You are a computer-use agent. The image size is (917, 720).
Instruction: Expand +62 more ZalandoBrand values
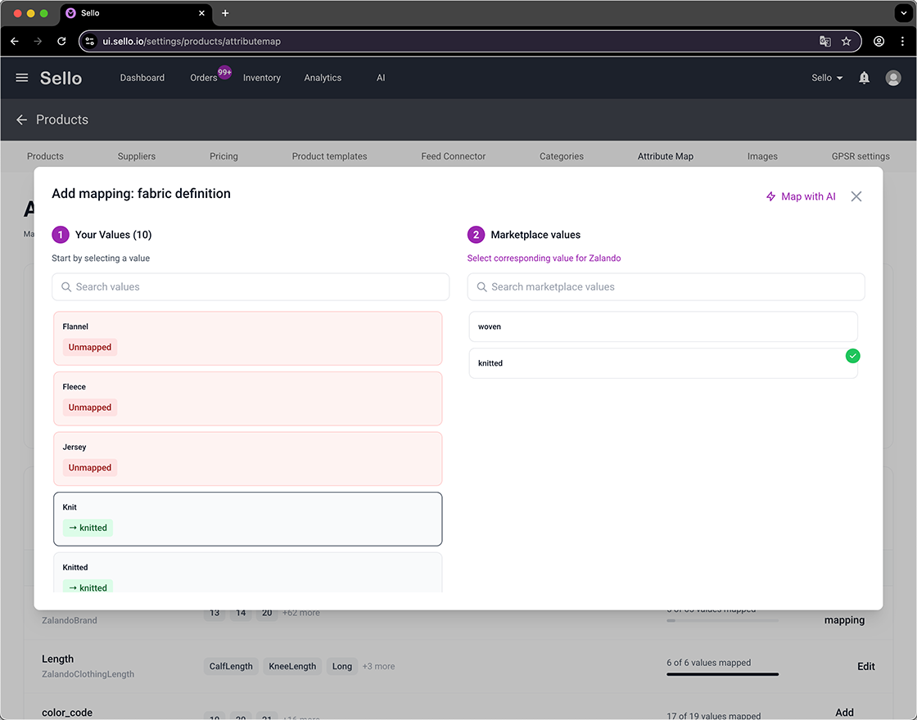click(301, 612)
